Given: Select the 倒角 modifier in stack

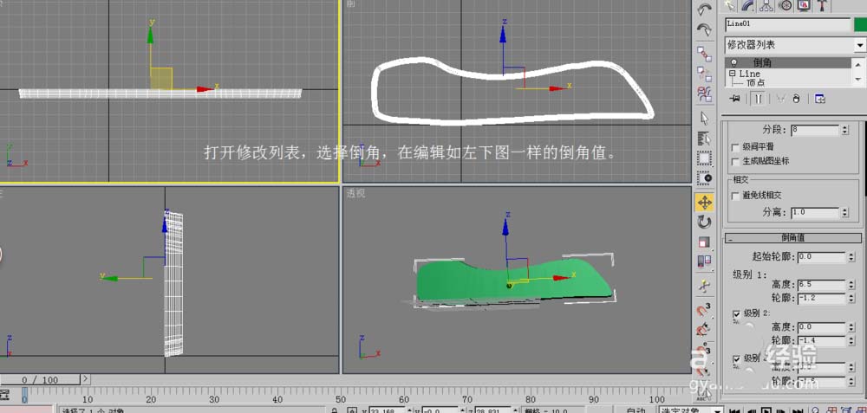Looking at the screenshot, I should pos(789,63).
